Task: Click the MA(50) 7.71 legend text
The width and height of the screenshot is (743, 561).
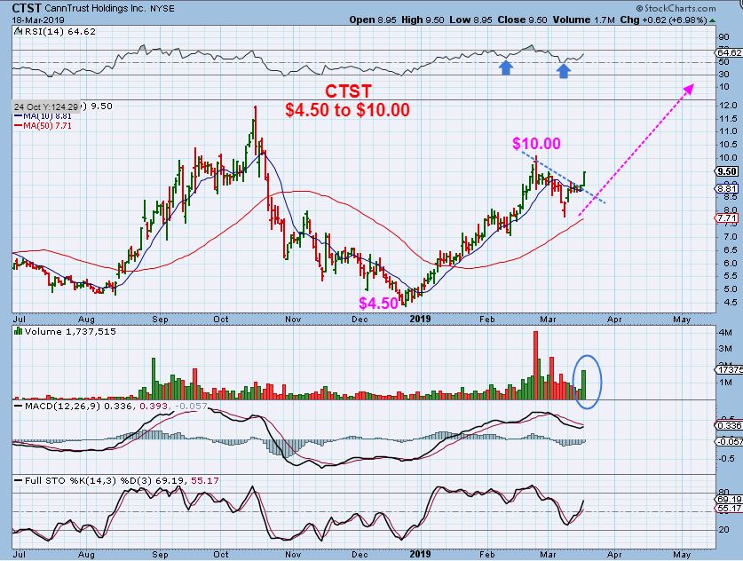Action: [47, 125]
